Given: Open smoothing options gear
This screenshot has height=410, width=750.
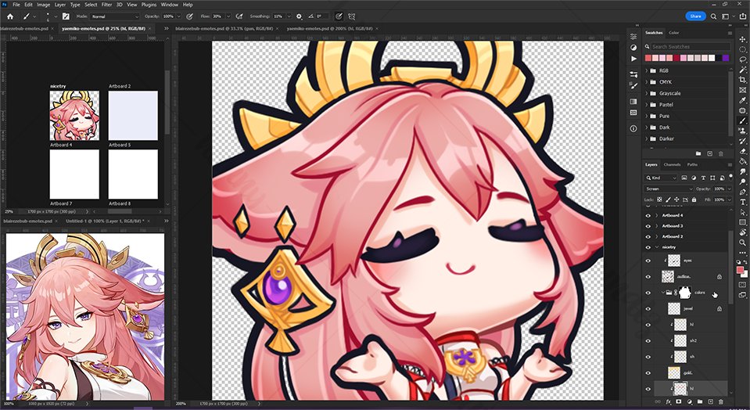Looking at the screenshot, I should (x=299, y=16).
